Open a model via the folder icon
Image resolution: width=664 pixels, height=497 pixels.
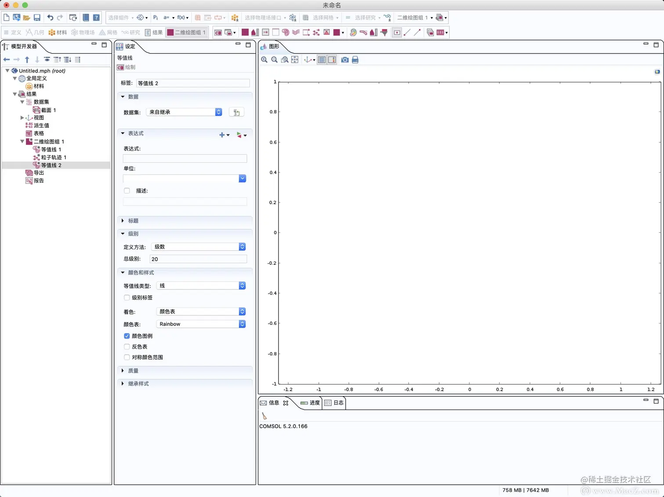[27, 18]
